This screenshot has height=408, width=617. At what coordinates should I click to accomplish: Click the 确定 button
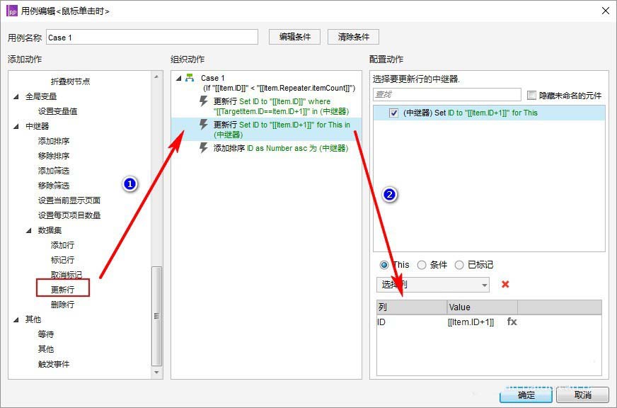[526, 395]
